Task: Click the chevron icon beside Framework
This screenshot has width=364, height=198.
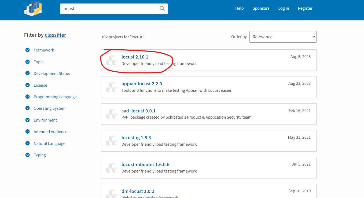Action: click(27, 50)
